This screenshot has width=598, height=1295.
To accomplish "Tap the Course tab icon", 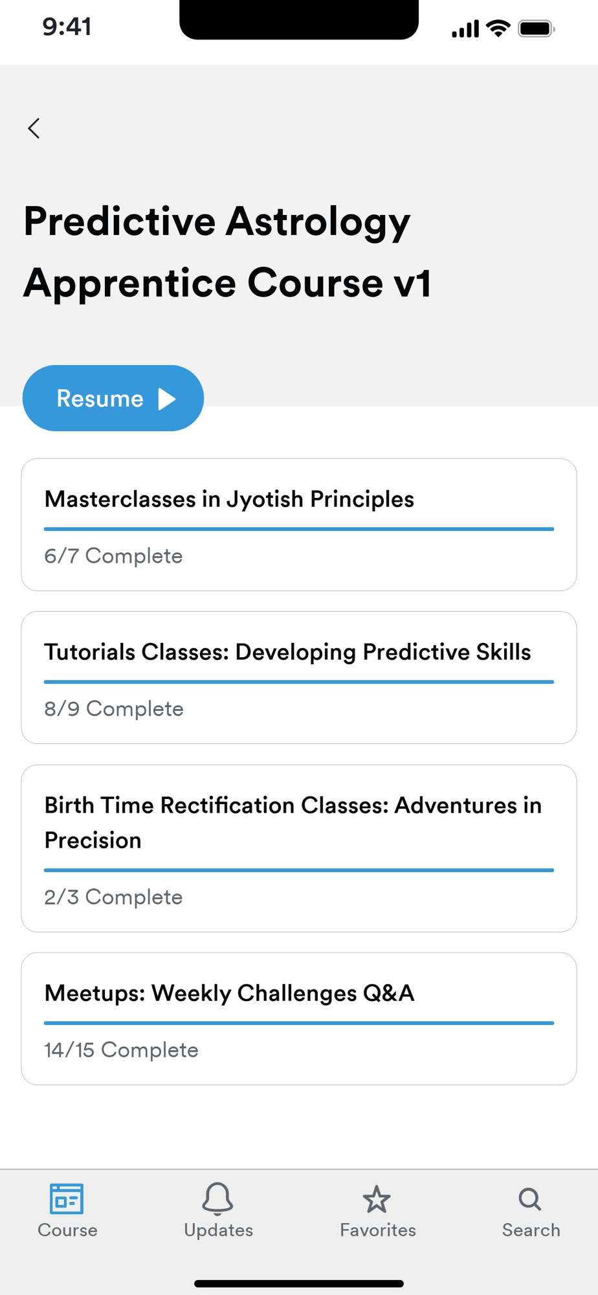I will click(67, 1199).
